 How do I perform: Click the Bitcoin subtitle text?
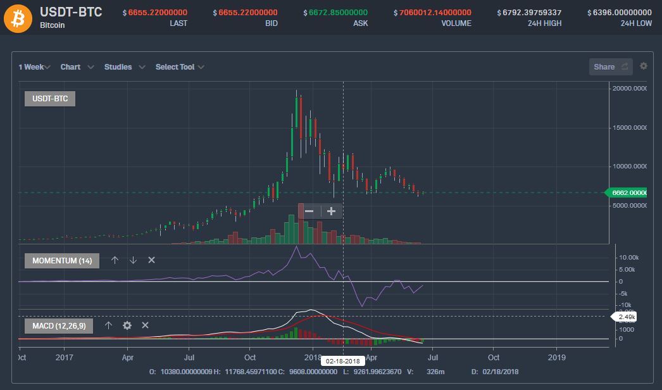pyautogui.click(x=53, y=25)
